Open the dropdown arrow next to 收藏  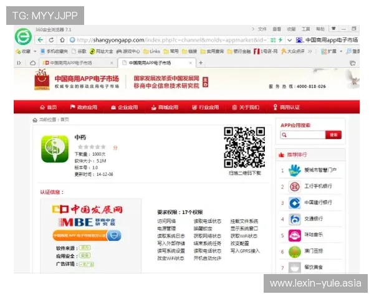click(35, 51)
